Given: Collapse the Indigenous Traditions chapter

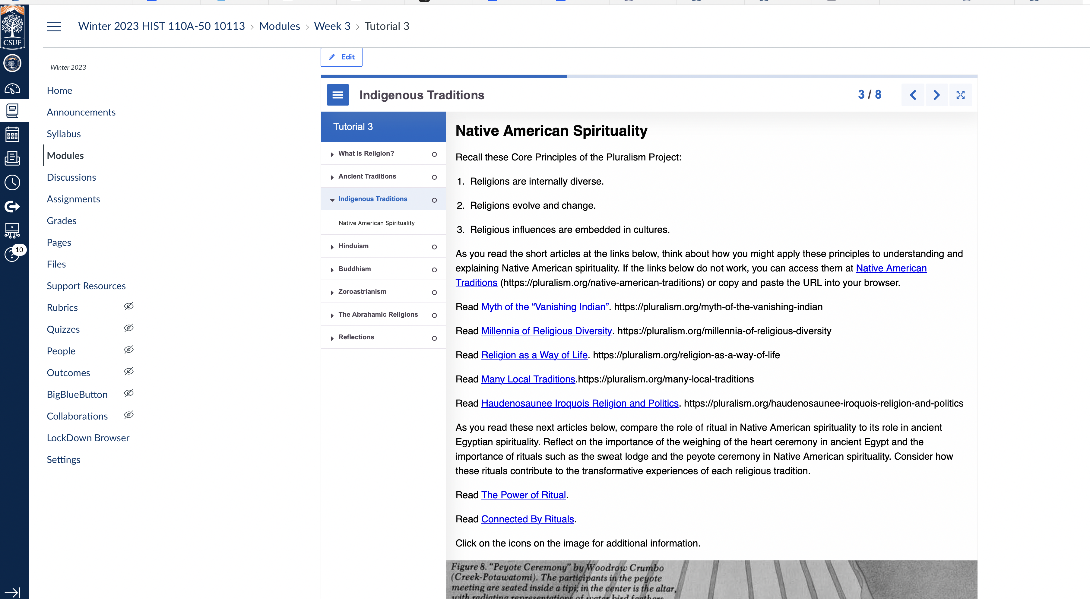Looking at the screenshot, I should point(372,199).
